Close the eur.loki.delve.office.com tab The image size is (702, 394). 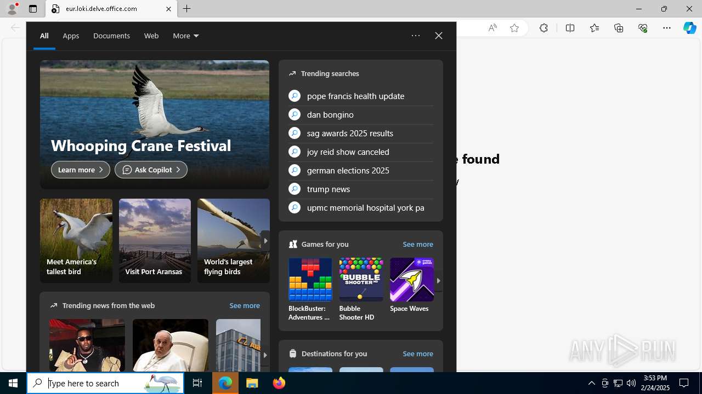point(168,9)
